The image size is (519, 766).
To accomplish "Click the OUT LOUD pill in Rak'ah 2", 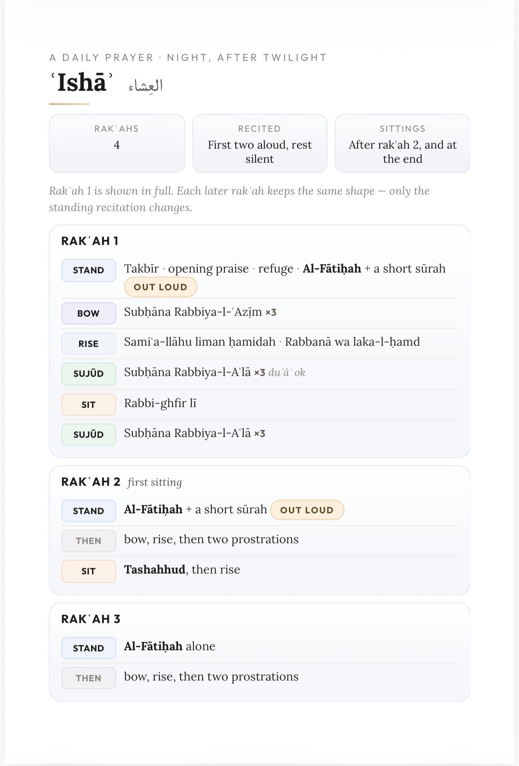I will tap(307, 510).
